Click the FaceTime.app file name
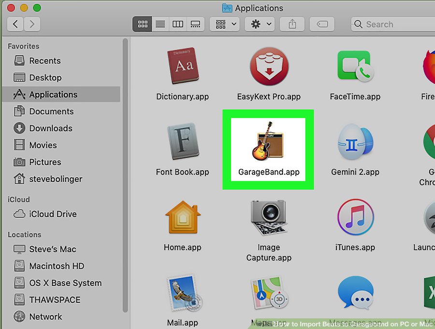This screenshot has width=435, height=329. pyautogui.click(x=355, y=97)
